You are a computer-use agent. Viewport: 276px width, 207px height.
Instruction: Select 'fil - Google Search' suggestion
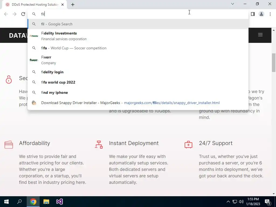138,24
